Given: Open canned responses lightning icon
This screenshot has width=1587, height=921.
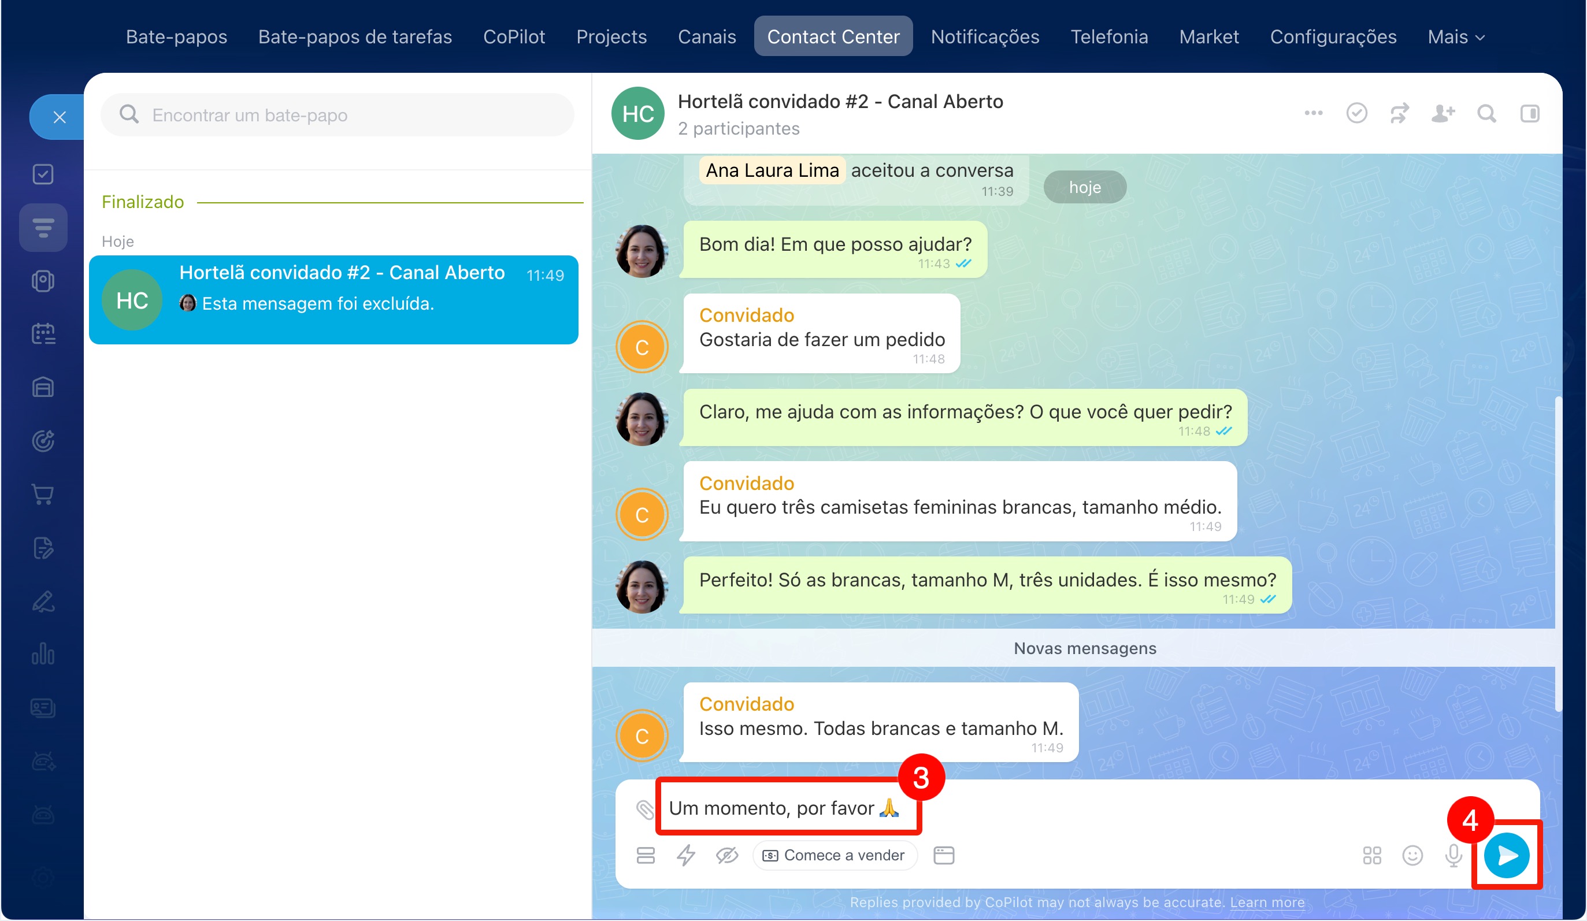Looking at the screenshot, I should point(686,855).
